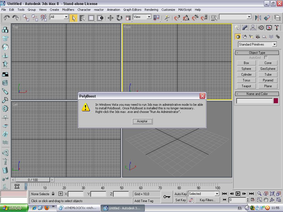
Task: Switch to the Motion command panel tab
Action: [261, 28]
